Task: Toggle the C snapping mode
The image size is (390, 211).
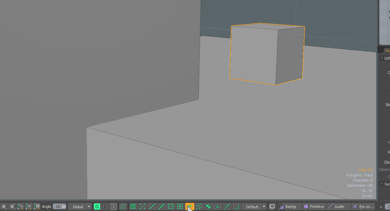Action: [105, 207]
